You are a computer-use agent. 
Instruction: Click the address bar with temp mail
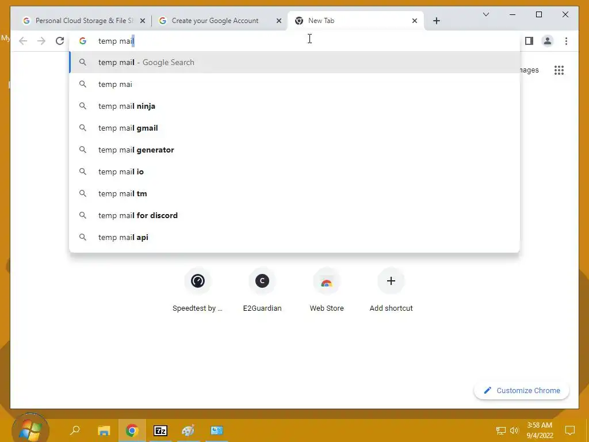294,41
